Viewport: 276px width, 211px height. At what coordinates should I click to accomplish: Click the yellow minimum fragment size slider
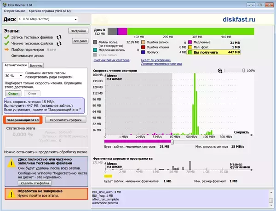click(x=108, y=176)
